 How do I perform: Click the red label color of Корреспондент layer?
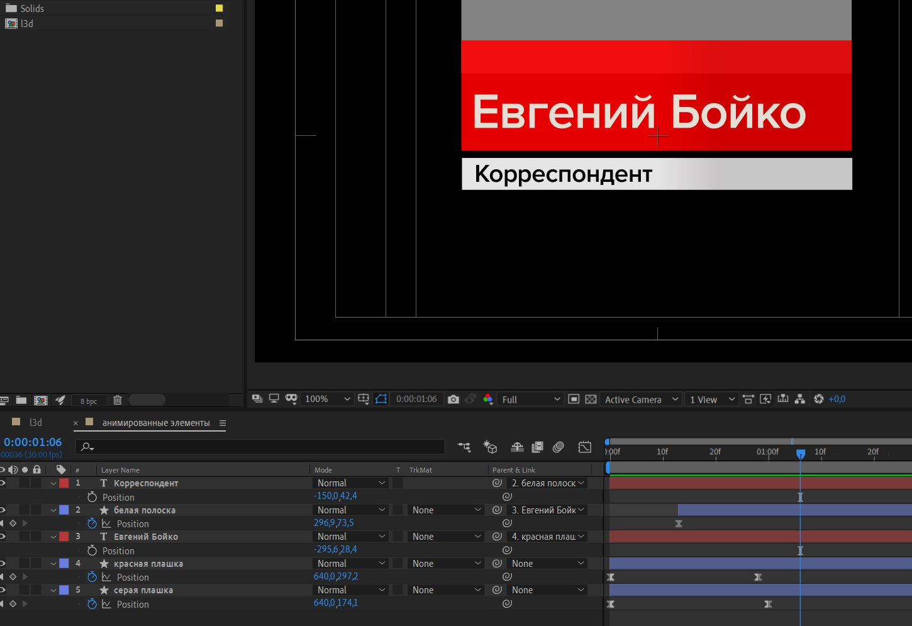tap(64, 483)
